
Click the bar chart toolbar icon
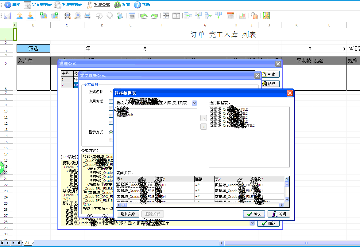click(x=242, y=16)
